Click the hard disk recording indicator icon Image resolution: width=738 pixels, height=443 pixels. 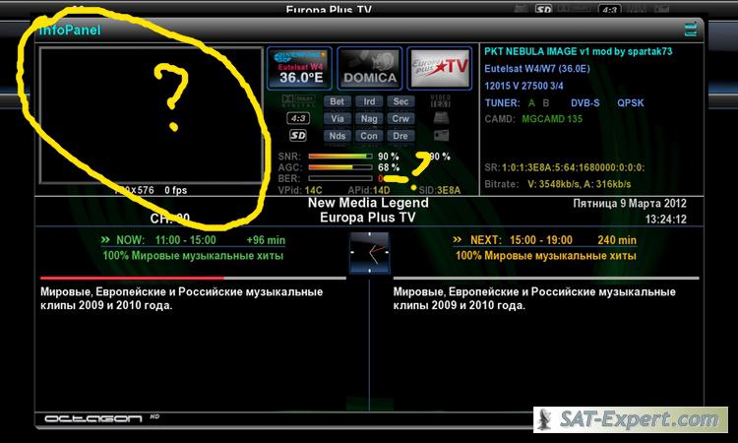pos(441,118)
